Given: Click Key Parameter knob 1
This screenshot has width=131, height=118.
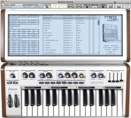Looking at the screenshot, I should click(x=60, y=75).
